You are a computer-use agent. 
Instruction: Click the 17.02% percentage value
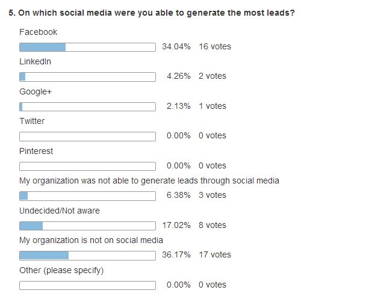(x=176, y=225)
